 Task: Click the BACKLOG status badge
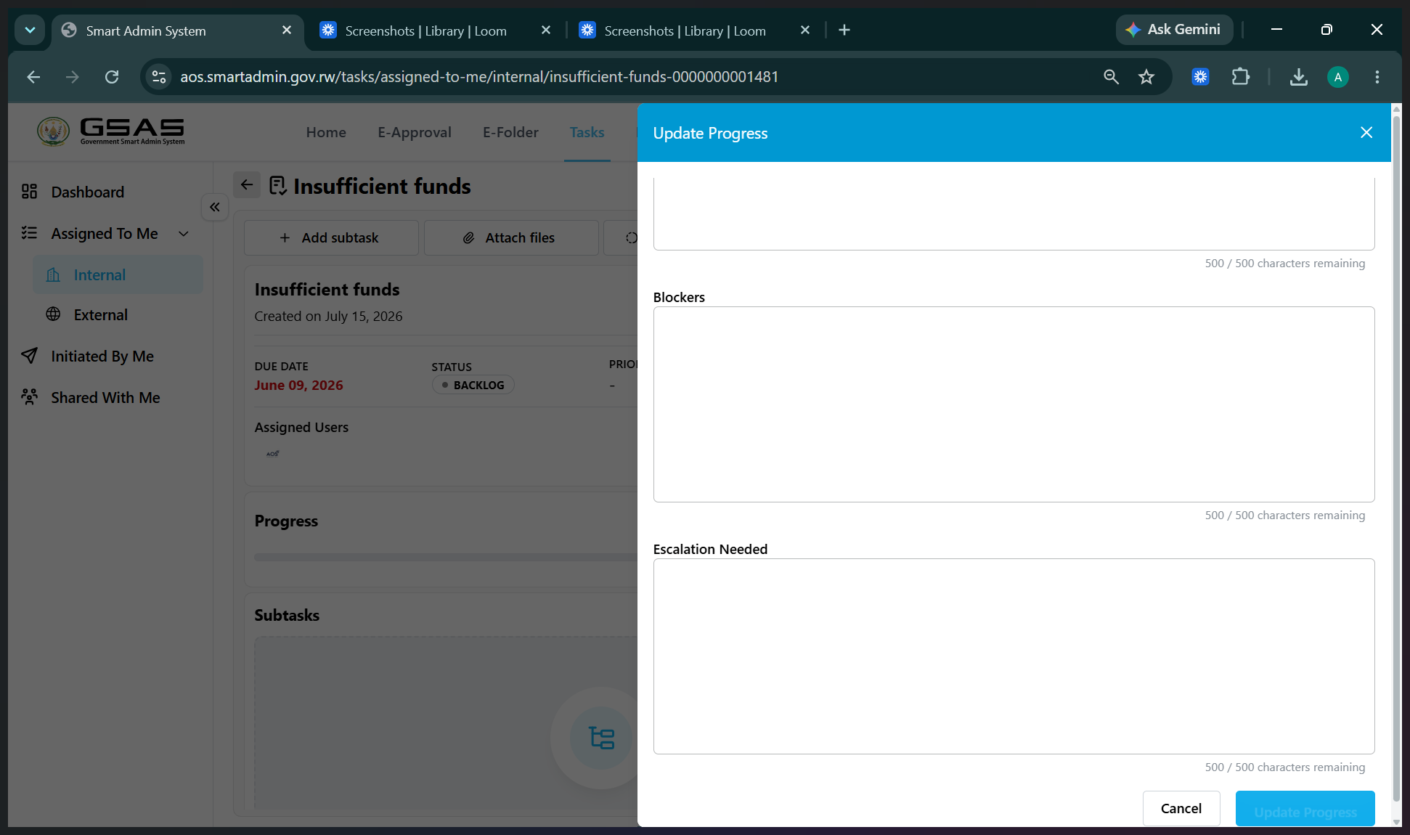[x=473, y=385]
